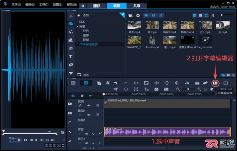Show or hide photos in library

[x=153, y=15]
